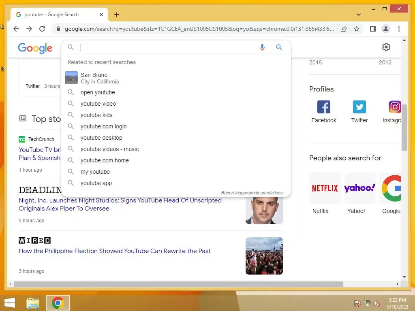The image size is (415, 311).
Task: Click the browser forward arrow
Action: 29,29
